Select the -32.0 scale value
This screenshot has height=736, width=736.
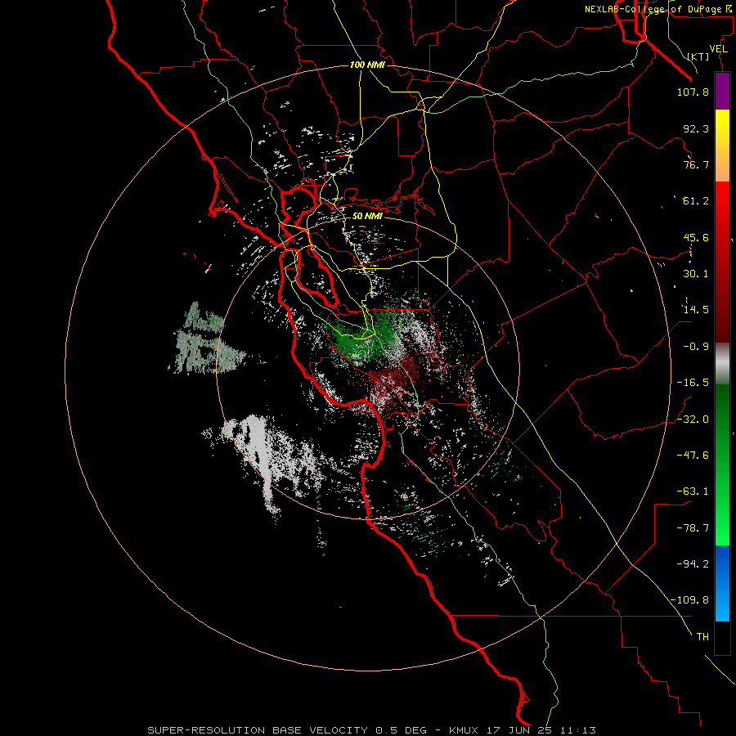point(693,420)
